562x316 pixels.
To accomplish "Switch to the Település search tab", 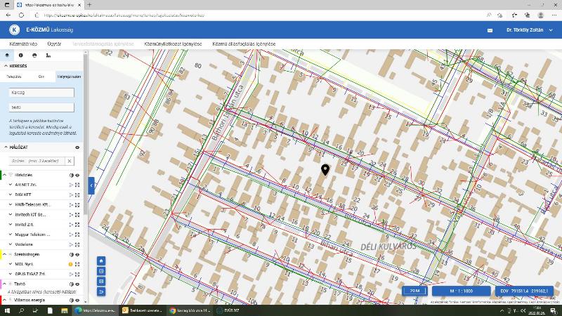I will point(14,77).
